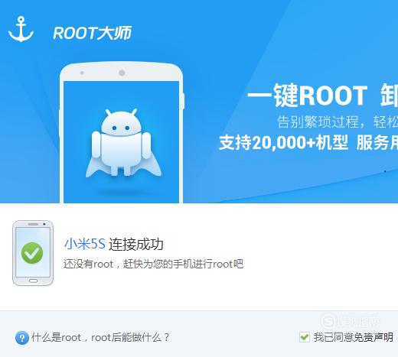
Task: Toggle the 我已同意免责声明 checkbox
Action: coord(305,337)
